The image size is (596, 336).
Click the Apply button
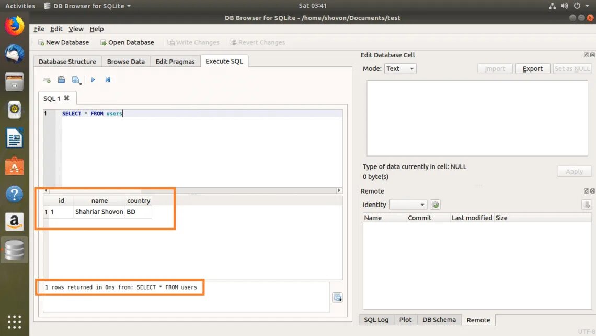pos(574,172)
